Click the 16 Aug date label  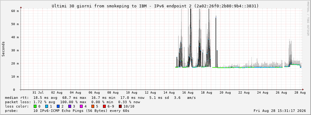[x=187, y=93]
